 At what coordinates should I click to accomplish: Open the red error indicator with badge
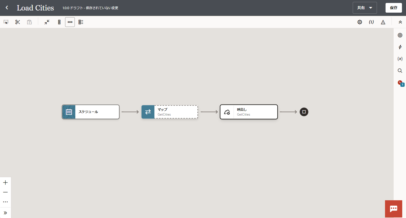(x=400, y=83)
